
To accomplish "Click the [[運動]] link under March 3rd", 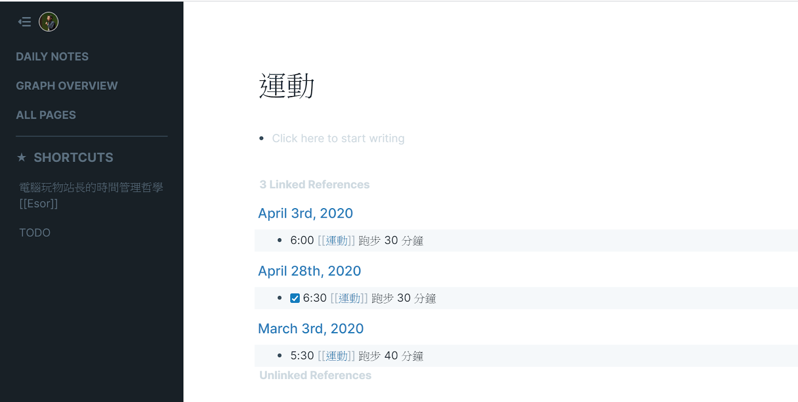I will tap(336, 356).
